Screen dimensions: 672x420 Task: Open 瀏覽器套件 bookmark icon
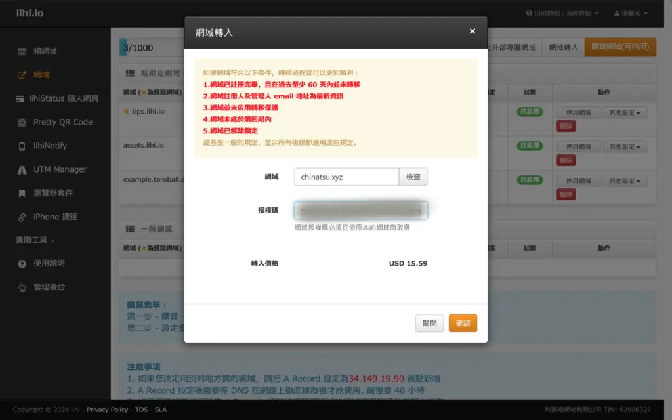point(22,193)
